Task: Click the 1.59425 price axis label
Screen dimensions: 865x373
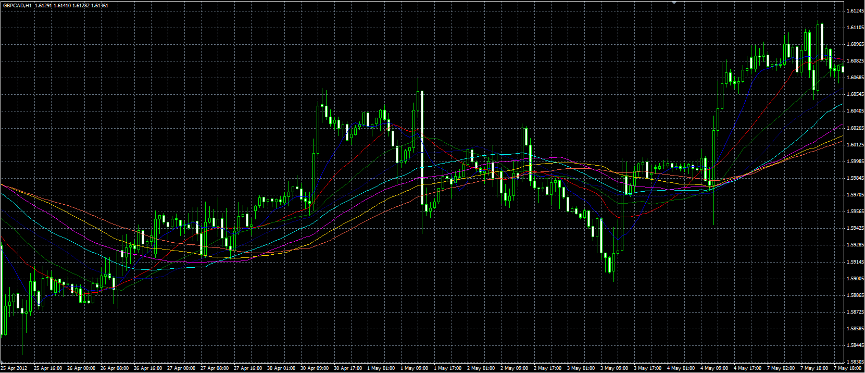Action: (855, 228)
